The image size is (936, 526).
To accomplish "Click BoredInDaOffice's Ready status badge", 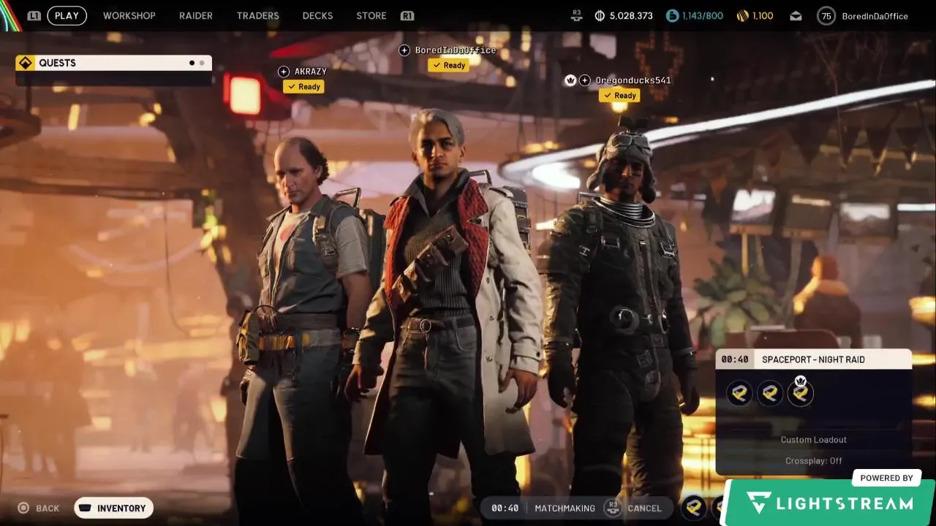I will [449, 65].
